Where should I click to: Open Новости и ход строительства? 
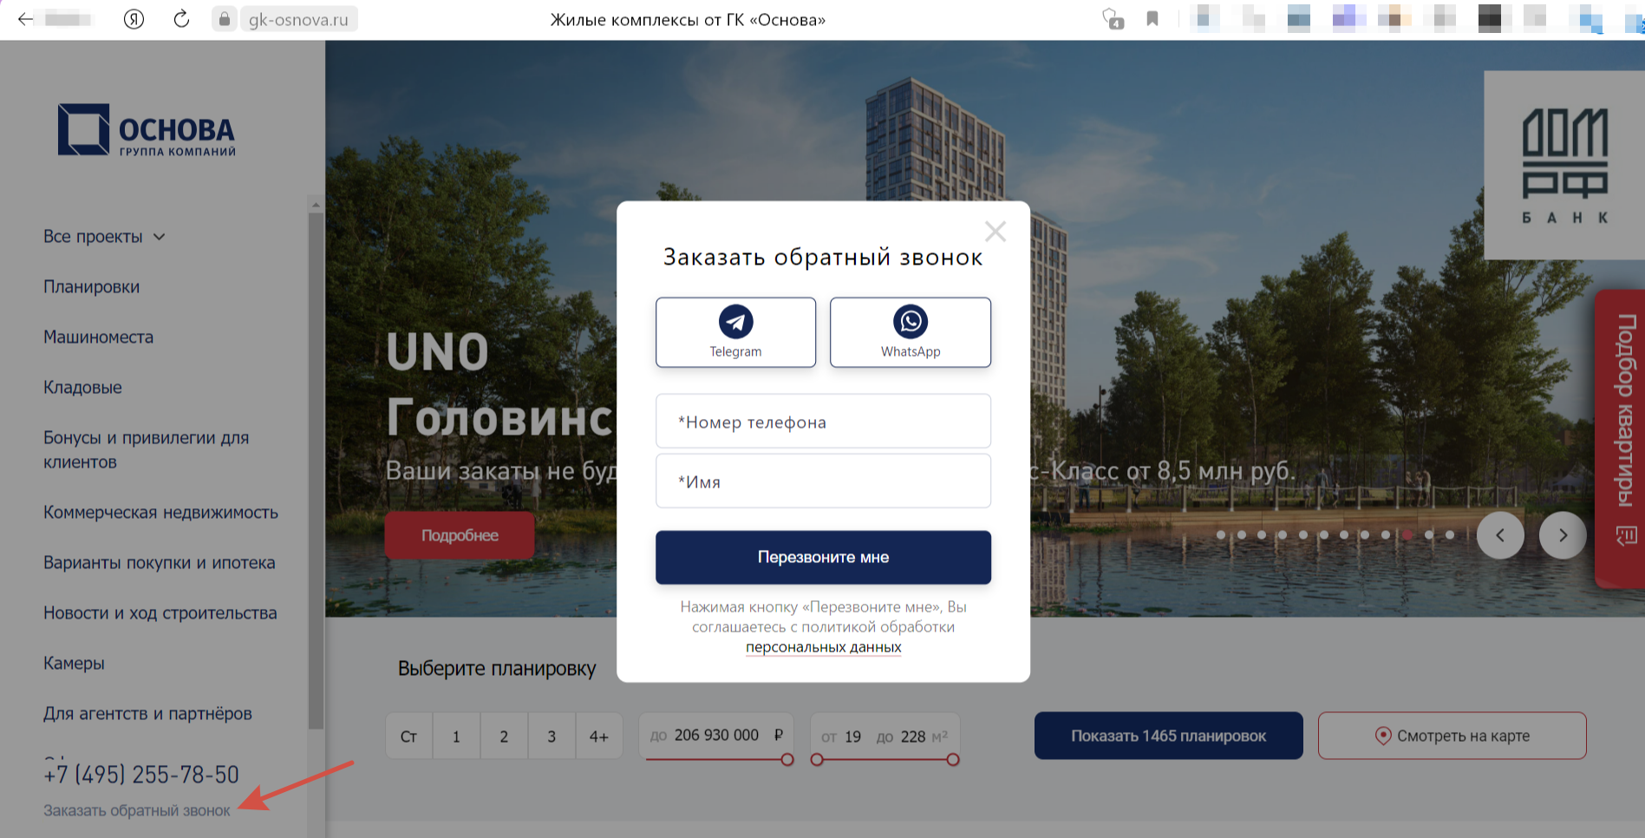[160, 613]
